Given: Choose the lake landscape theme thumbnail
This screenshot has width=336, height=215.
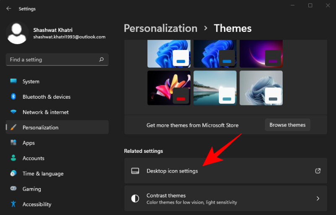Looking at the screenshot, I should [215, 88].
